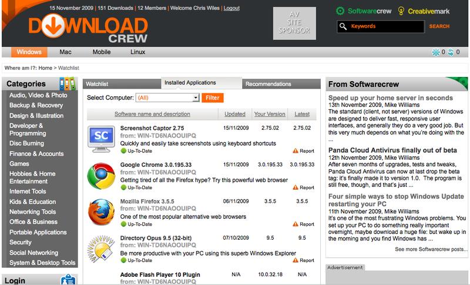Select the Mac platform tab
Screen dimensions: 470x285
click(x=65, y=52)
